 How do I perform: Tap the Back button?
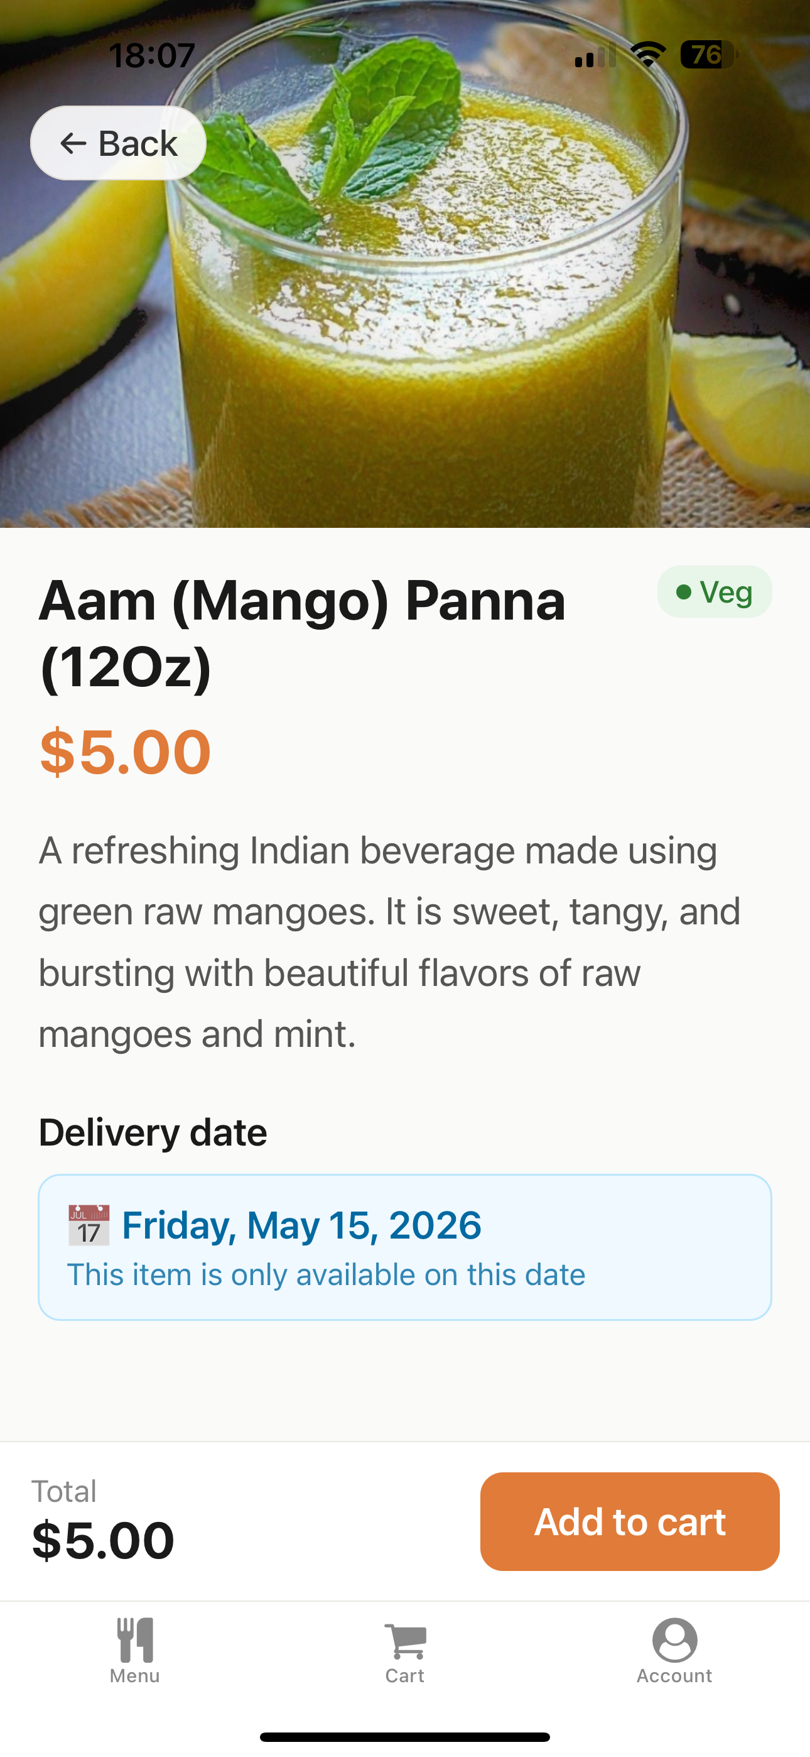[118, 143]
